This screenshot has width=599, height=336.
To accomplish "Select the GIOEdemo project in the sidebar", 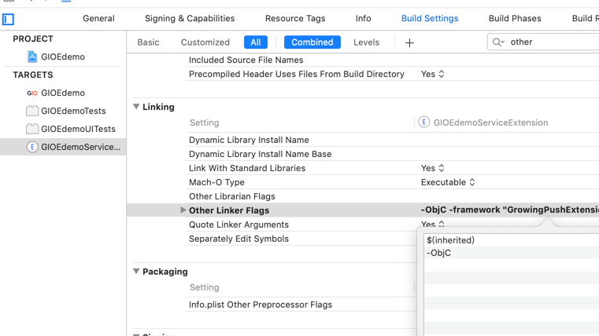I will (x=63, y=57).
